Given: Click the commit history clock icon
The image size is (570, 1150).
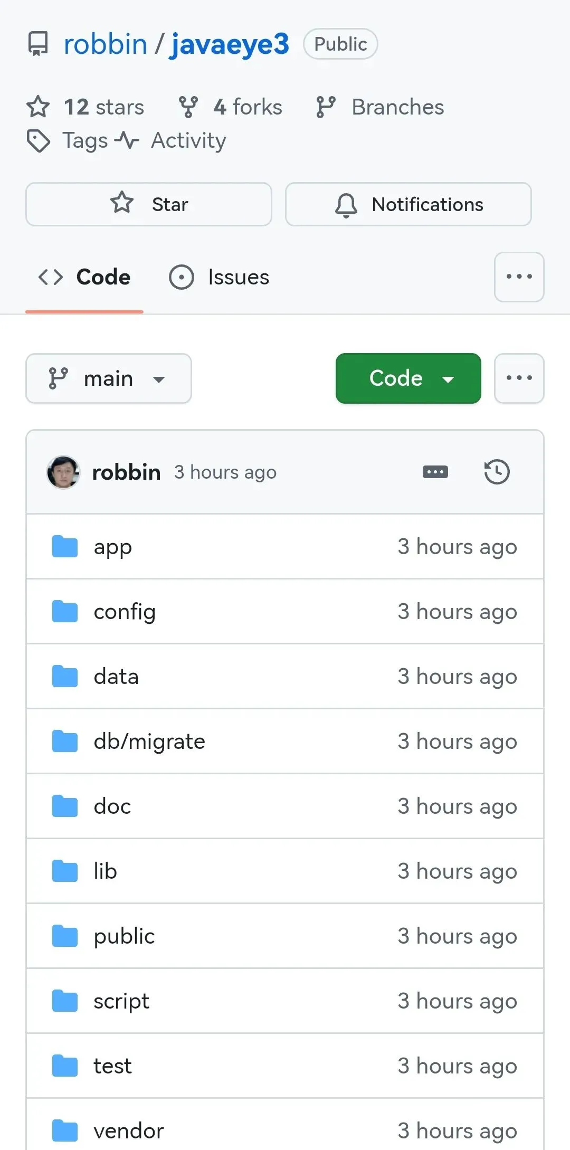Looking at the screenshot, I should click(x=497, y=472).
